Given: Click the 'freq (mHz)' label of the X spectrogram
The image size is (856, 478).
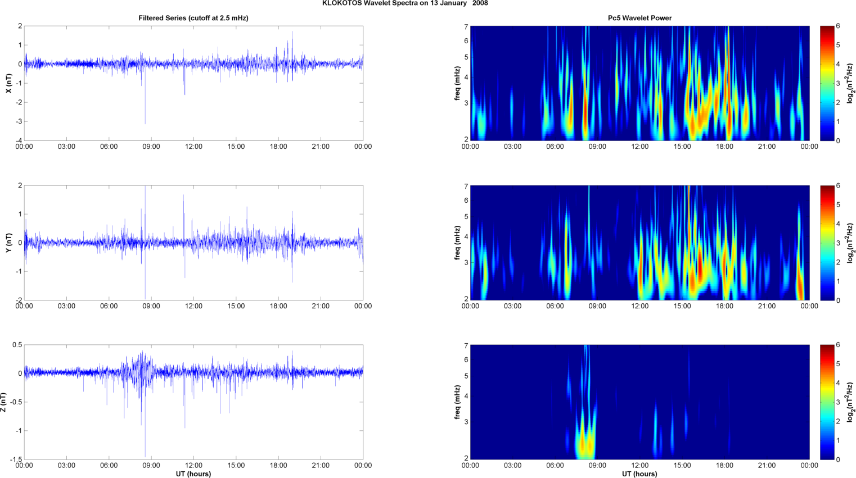Looking at the screenshot, I should point(458,83).
